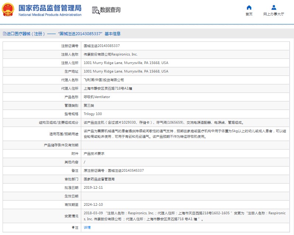Image resolution: width=294 pixels, height=235 pixels.
Task: Click the 结构及组成/主要组成成分 label
Action: pos(58,122)
